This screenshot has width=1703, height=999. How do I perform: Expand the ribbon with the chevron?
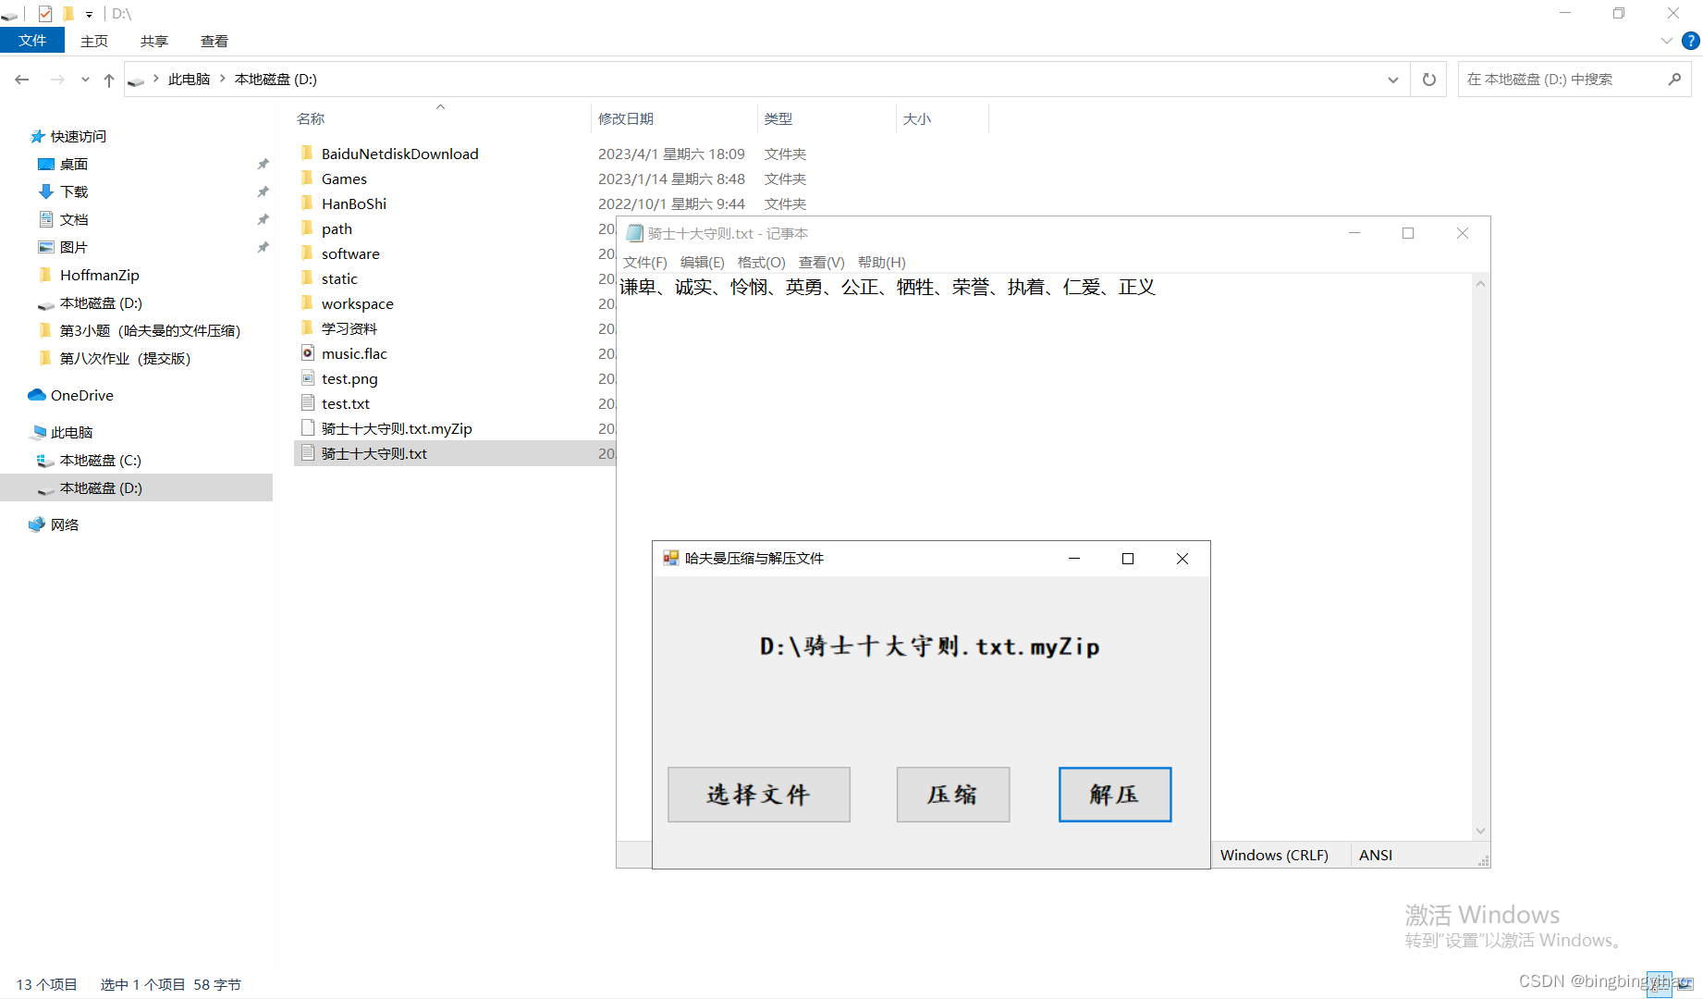1666,41
